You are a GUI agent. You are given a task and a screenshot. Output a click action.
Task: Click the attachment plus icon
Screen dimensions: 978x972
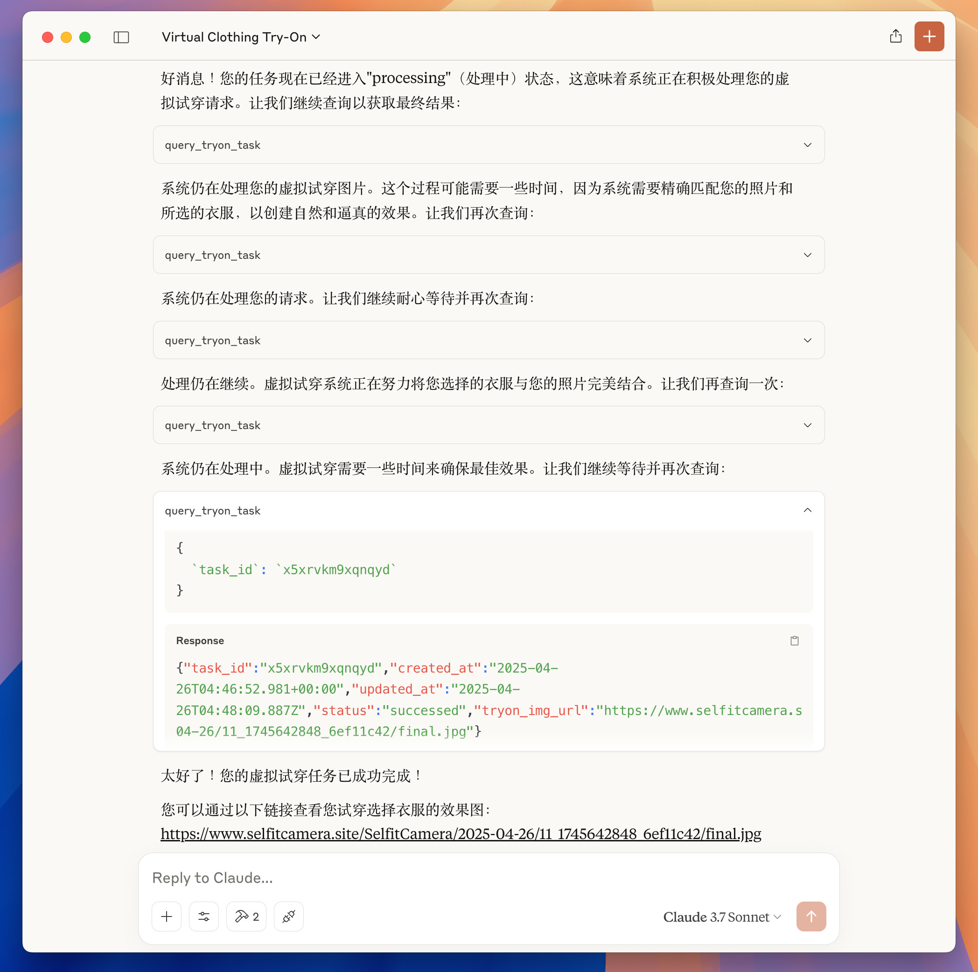pyautogui.click(x=167, y=916)
